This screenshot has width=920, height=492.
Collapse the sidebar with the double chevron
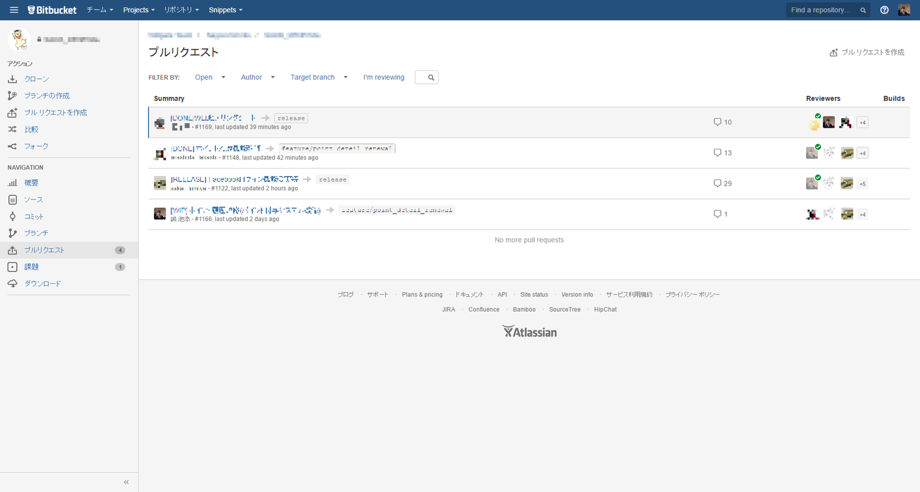pos(126,482)
